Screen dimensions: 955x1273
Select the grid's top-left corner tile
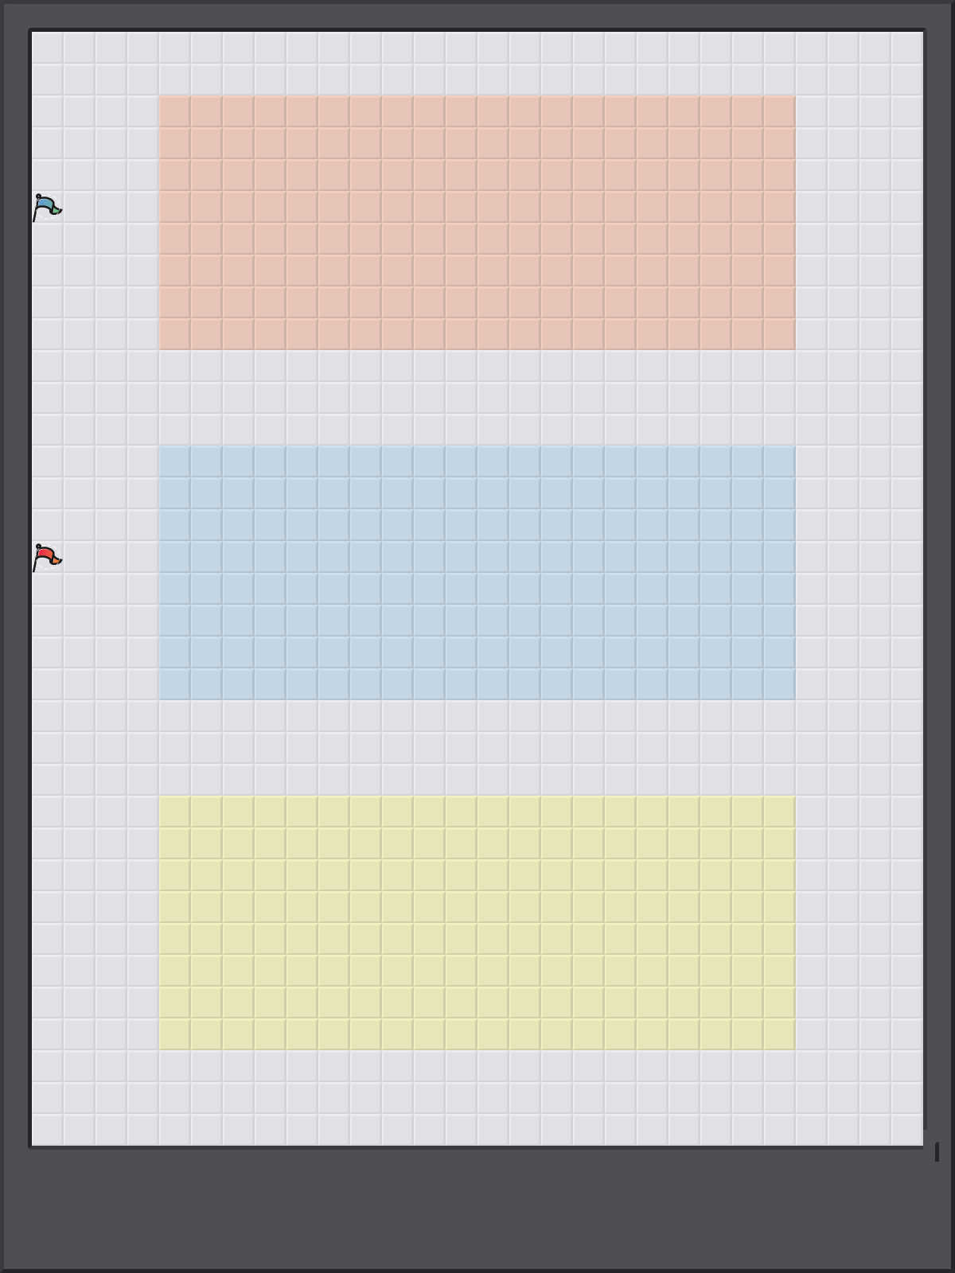48,48
